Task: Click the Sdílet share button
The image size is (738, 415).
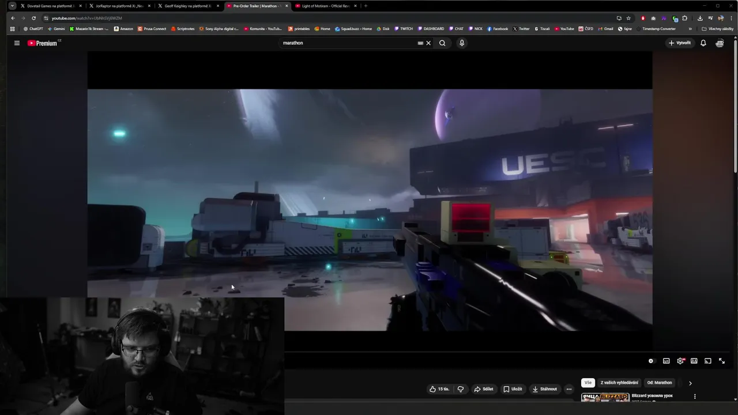Action: pyautogui.click(x=484, y=389)
